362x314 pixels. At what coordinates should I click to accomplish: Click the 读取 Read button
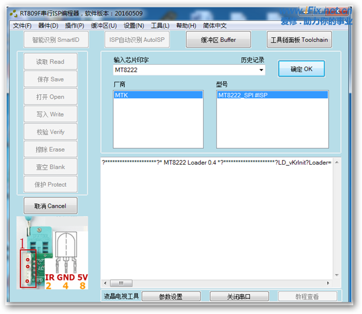[x=50, y=62]
